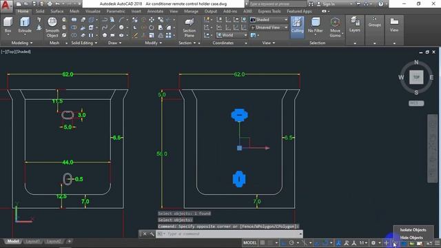Choose Isolate Objects from popup menu
The width and height of the screenshot is (441, 248).
click(x=413, y=229)
